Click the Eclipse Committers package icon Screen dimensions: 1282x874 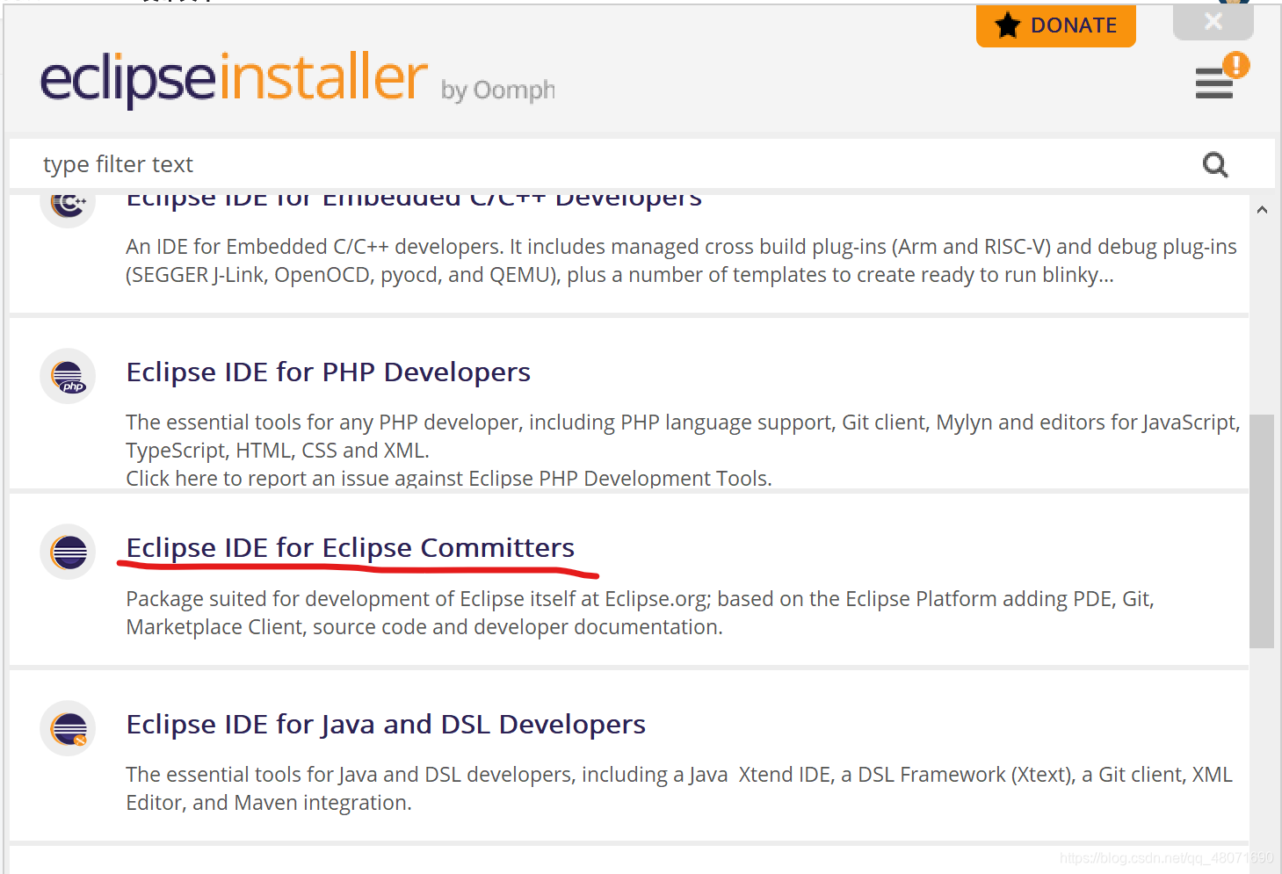pos(68,552)
